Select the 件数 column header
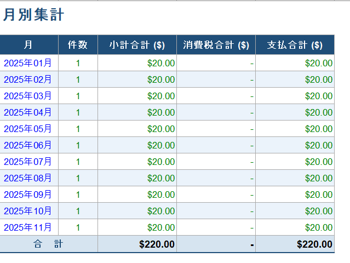The image size is (350, 263). (78, 45)
